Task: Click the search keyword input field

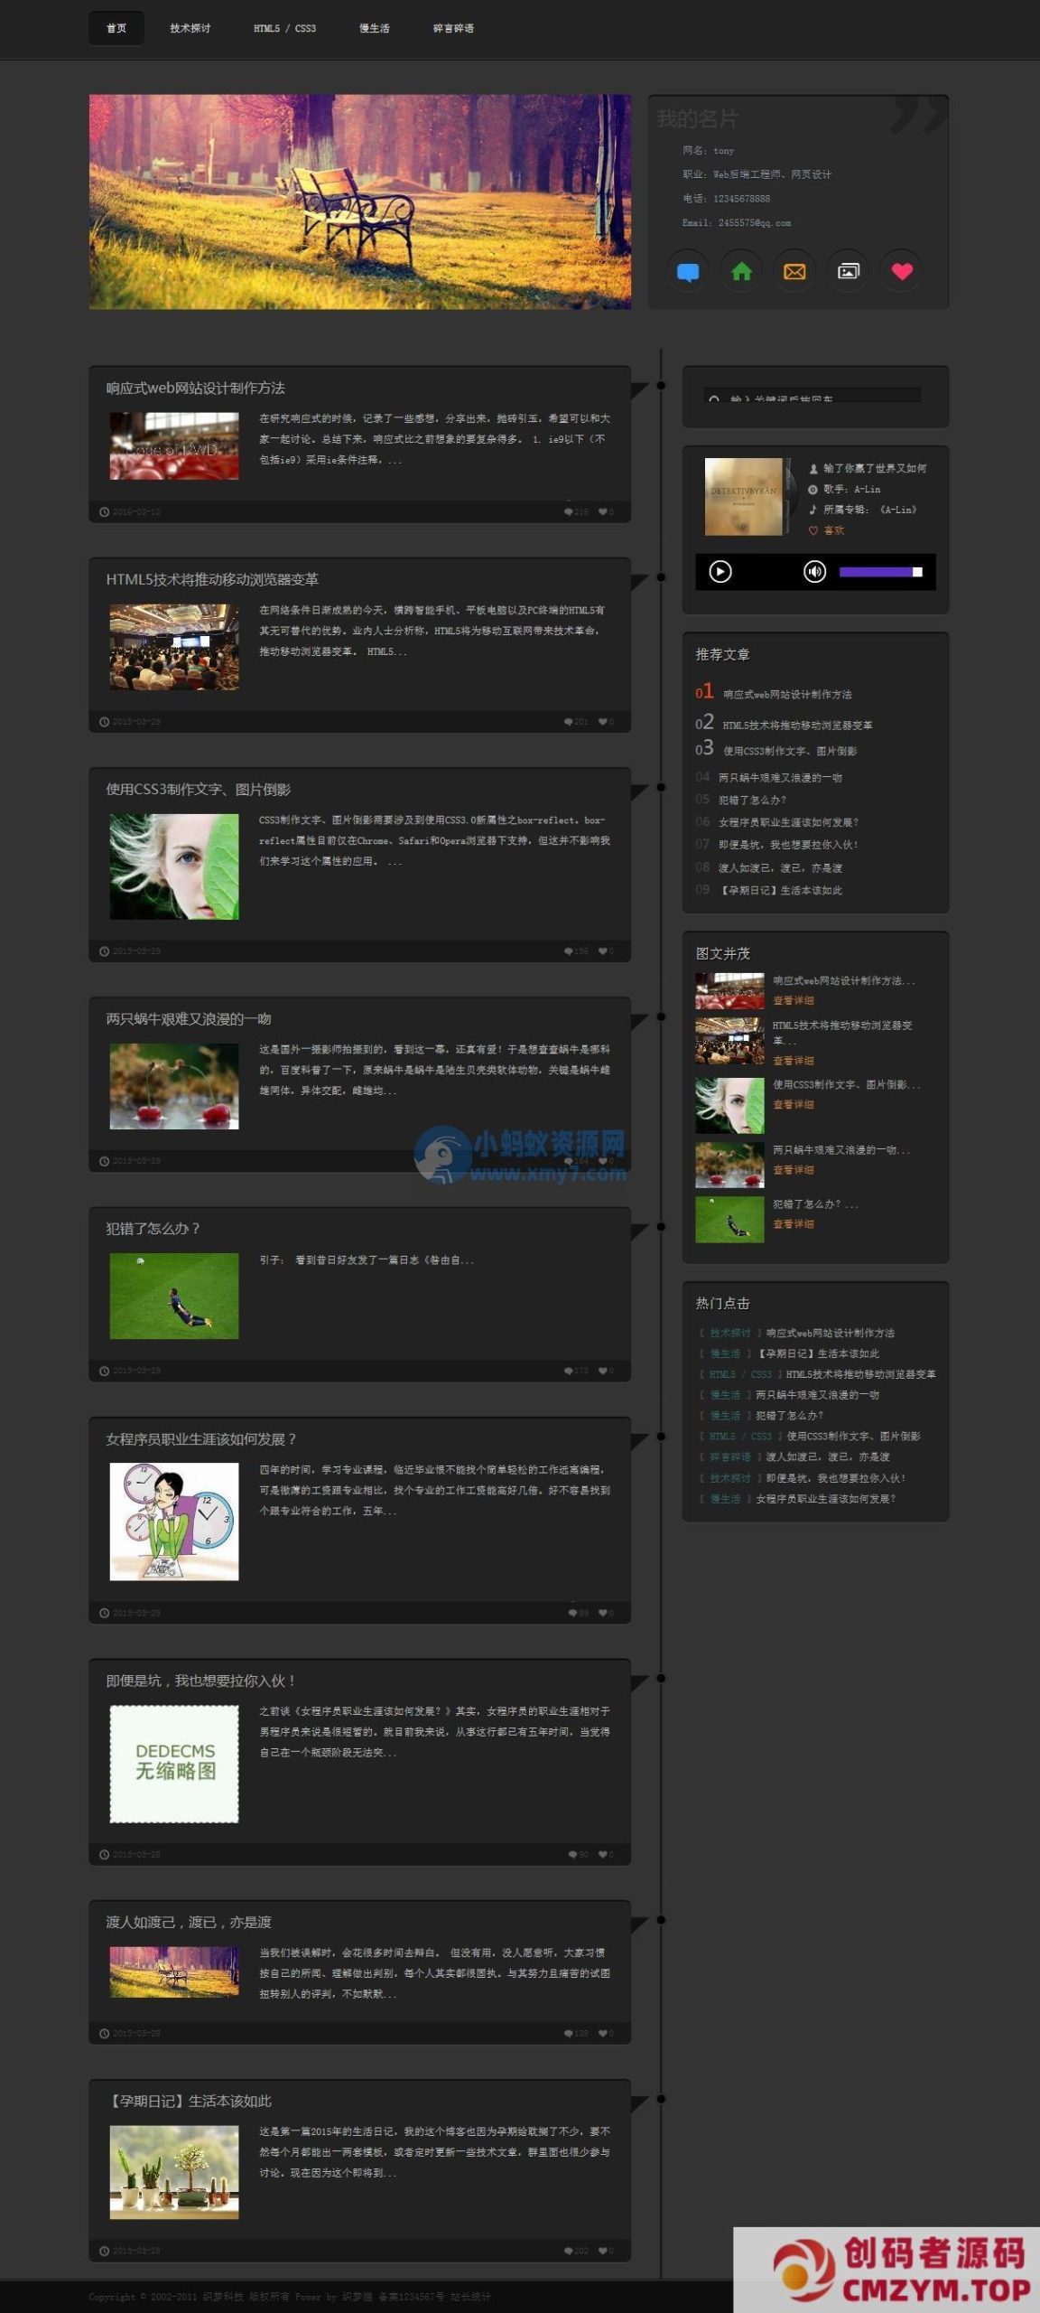Action: click(x=812, y=396)
